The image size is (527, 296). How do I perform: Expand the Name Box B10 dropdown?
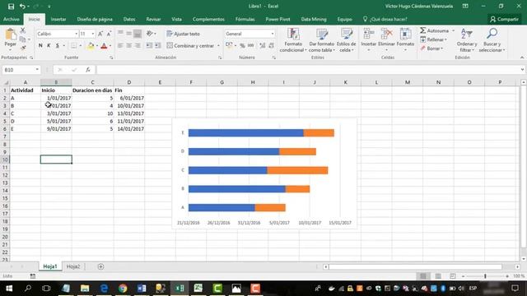click(x=37, y=70)
